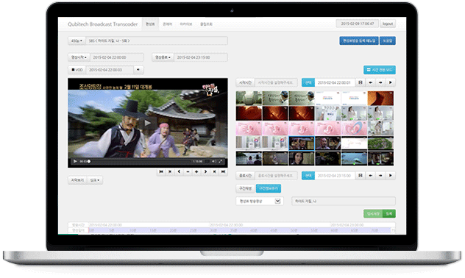Click the VOD button with the stop square
The width and height of the screenshot is (465, 278).
click(x=77, y=70)
